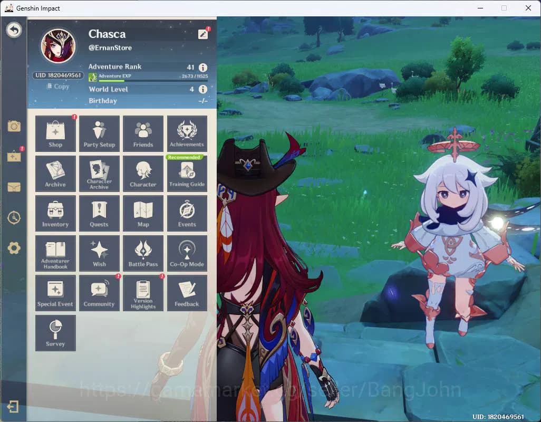
Task: Open the time clock icon in sidebar
Action: coord(14,218)
